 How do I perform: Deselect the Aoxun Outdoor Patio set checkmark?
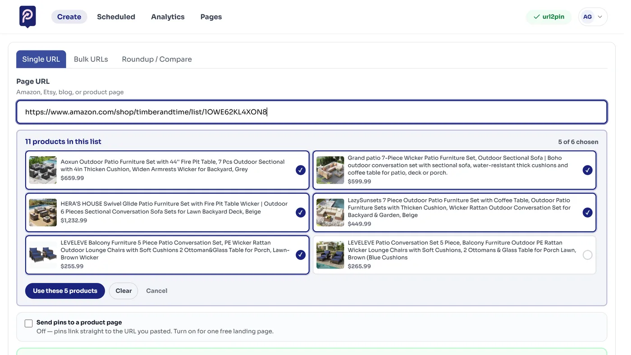tap(301, 170)
